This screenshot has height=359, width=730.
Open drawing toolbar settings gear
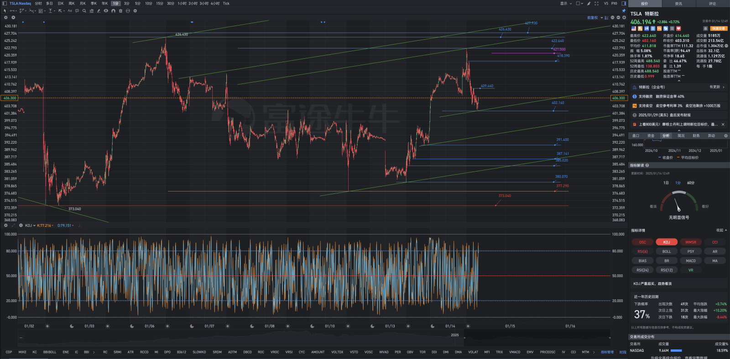[135, 10]
